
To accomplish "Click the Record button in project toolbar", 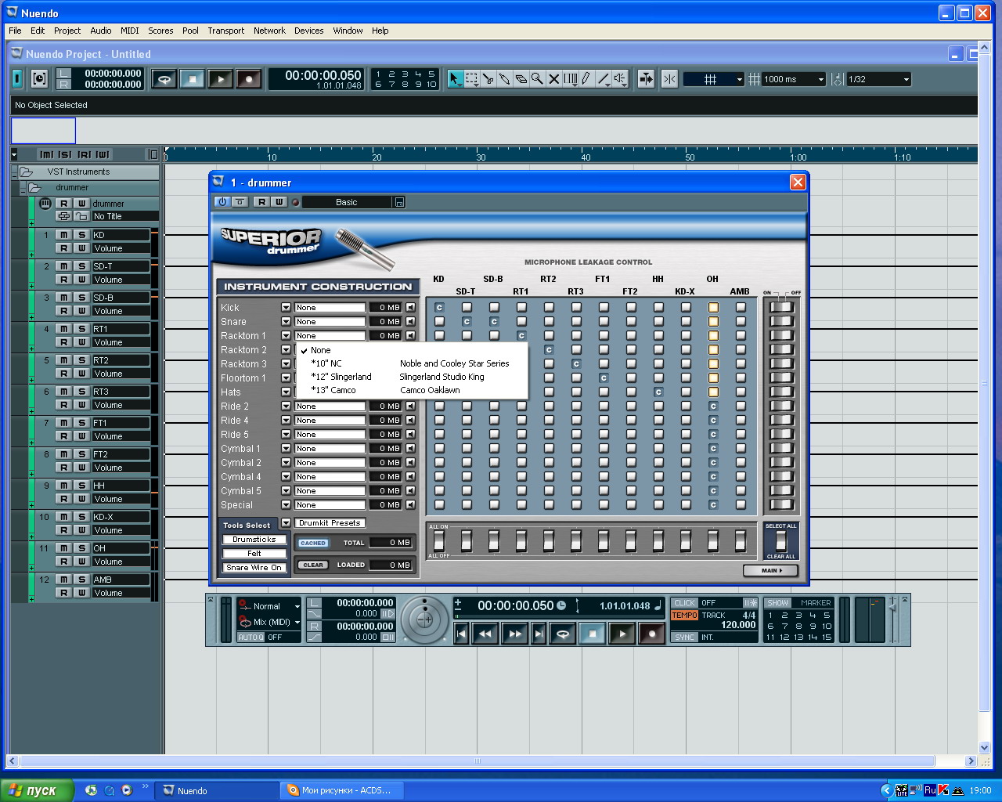I will click(x=249, y=79).
